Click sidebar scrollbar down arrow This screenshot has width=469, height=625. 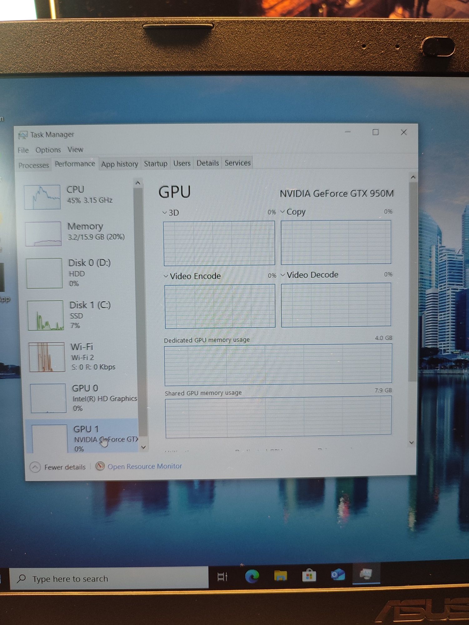pos(144,447)
